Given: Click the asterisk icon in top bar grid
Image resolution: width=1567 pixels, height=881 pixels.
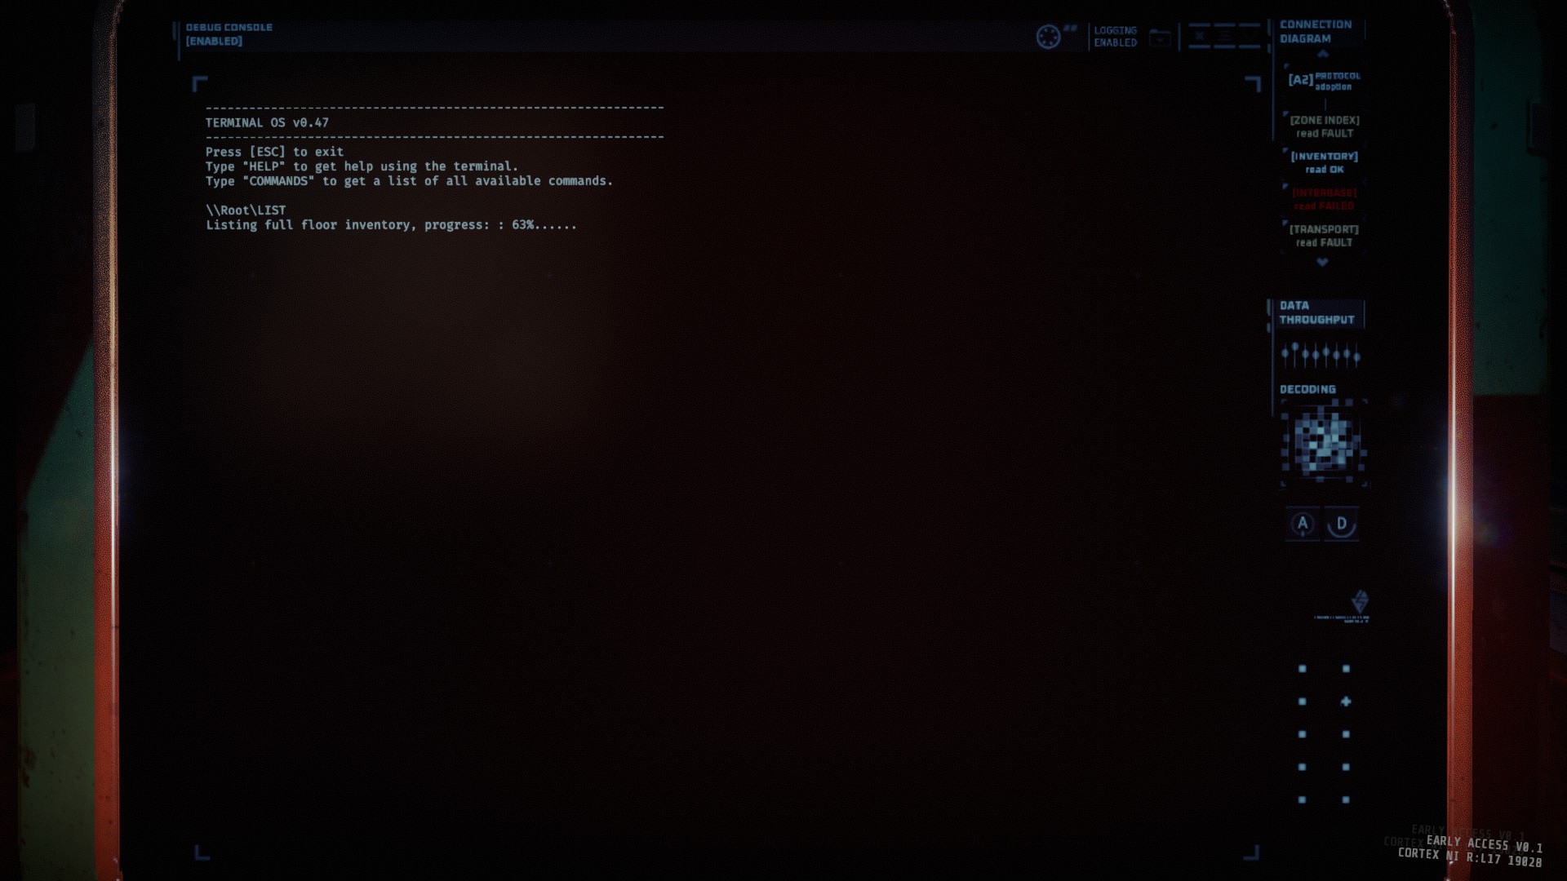Looking at the screenshot, I should tap(1200, 36).
